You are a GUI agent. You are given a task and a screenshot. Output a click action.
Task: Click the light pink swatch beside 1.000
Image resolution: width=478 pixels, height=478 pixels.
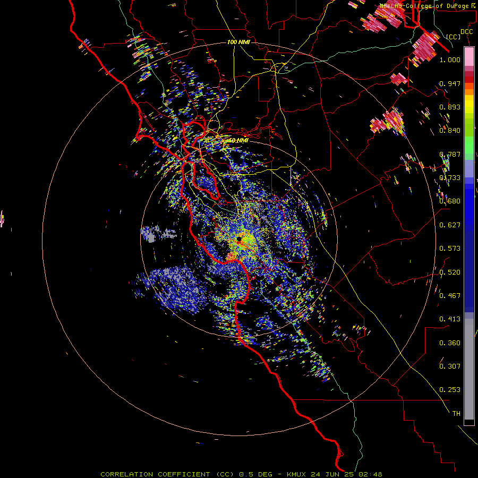coord(469,56)
